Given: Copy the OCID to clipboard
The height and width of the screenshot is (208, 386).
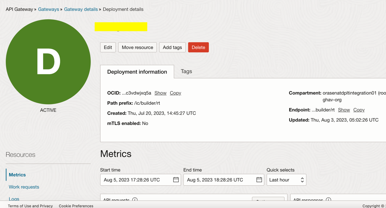Looking at the screenshot, I should (175, 93).
